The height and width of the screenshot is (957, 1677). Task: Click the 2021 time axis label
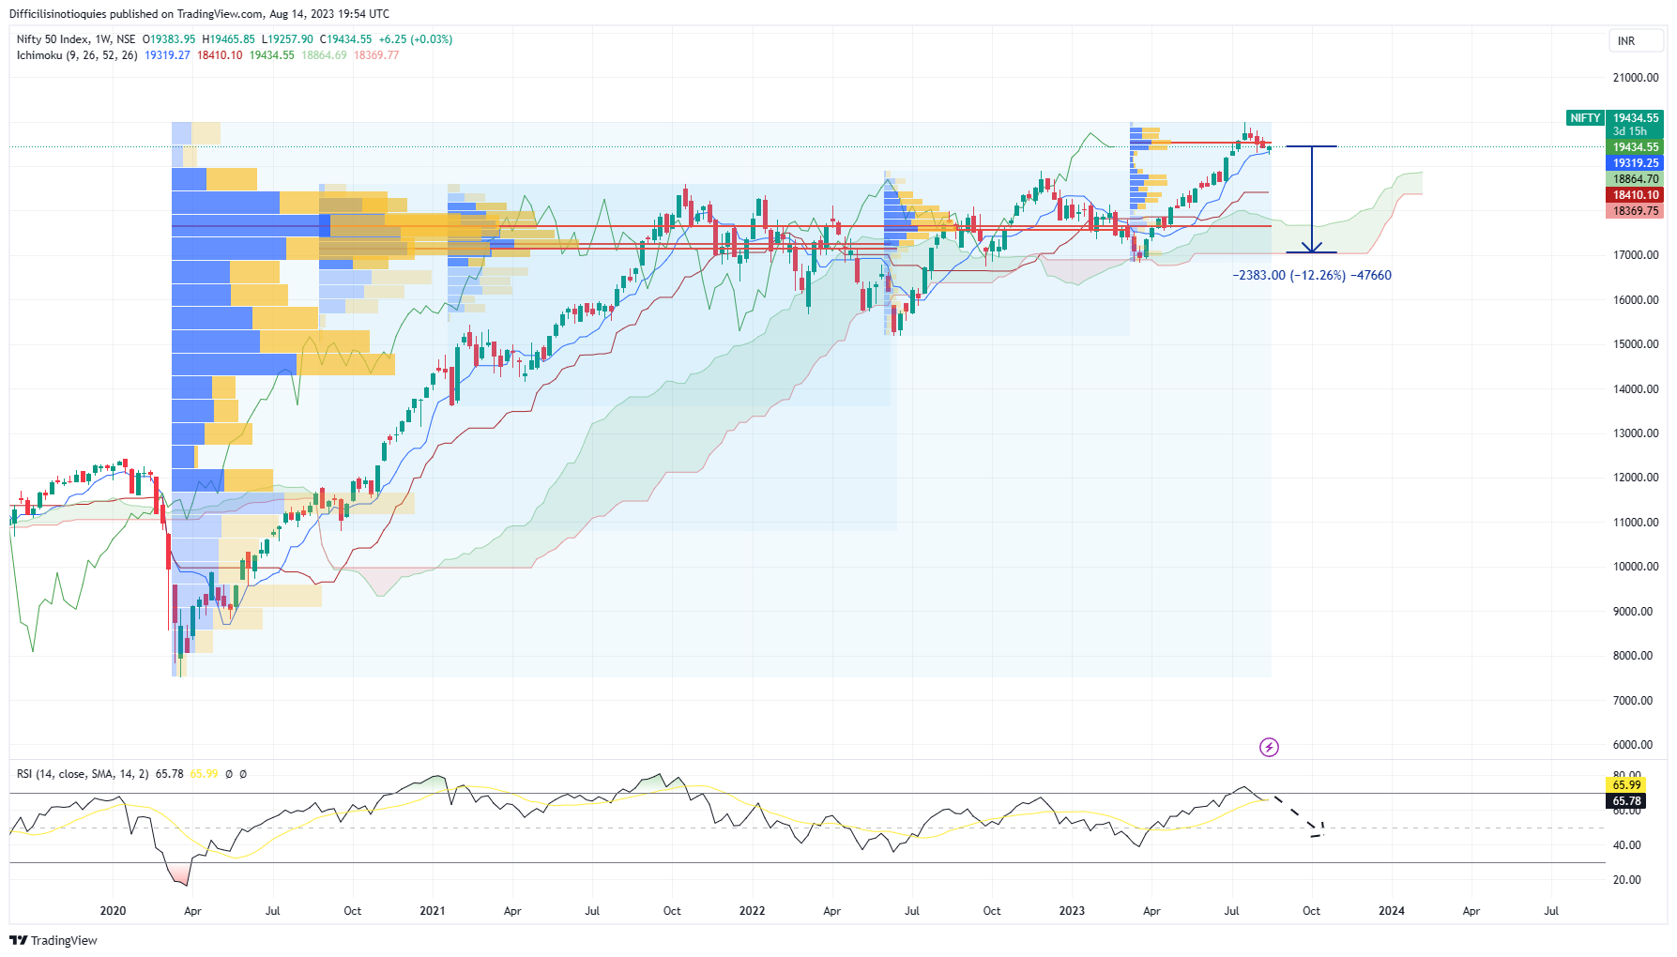coord(433,911)
